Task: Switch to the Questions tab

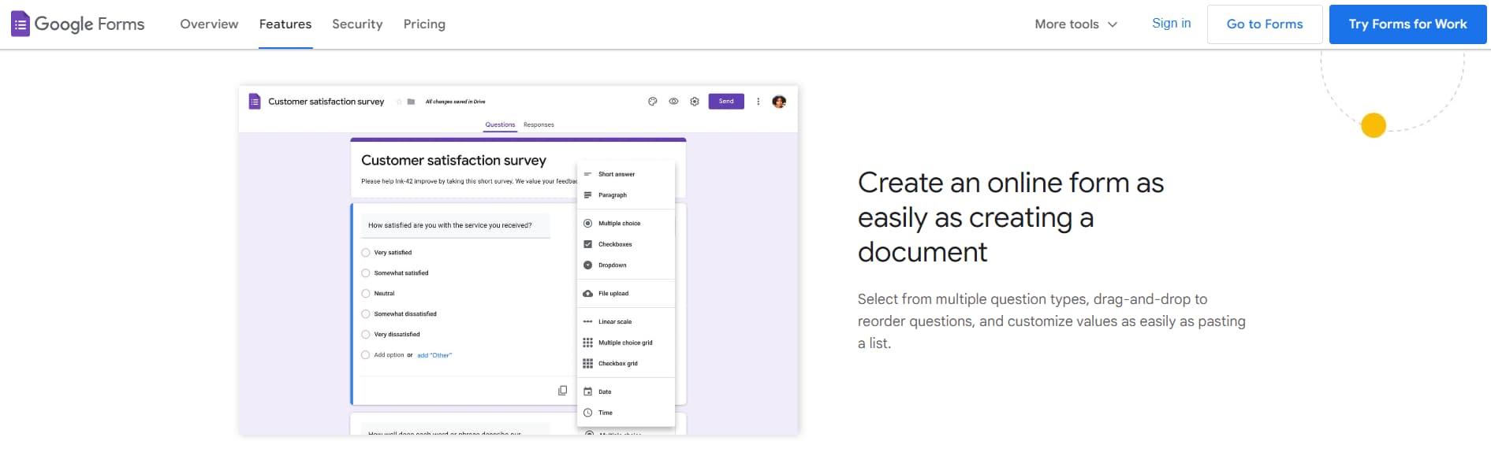Action: 500,124
